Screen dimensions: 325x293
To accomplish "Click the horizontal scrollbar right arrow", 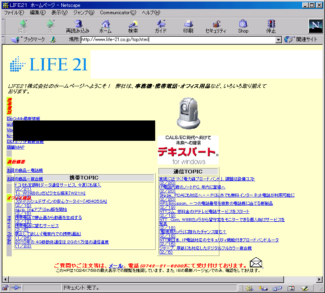I will point(319,279).
